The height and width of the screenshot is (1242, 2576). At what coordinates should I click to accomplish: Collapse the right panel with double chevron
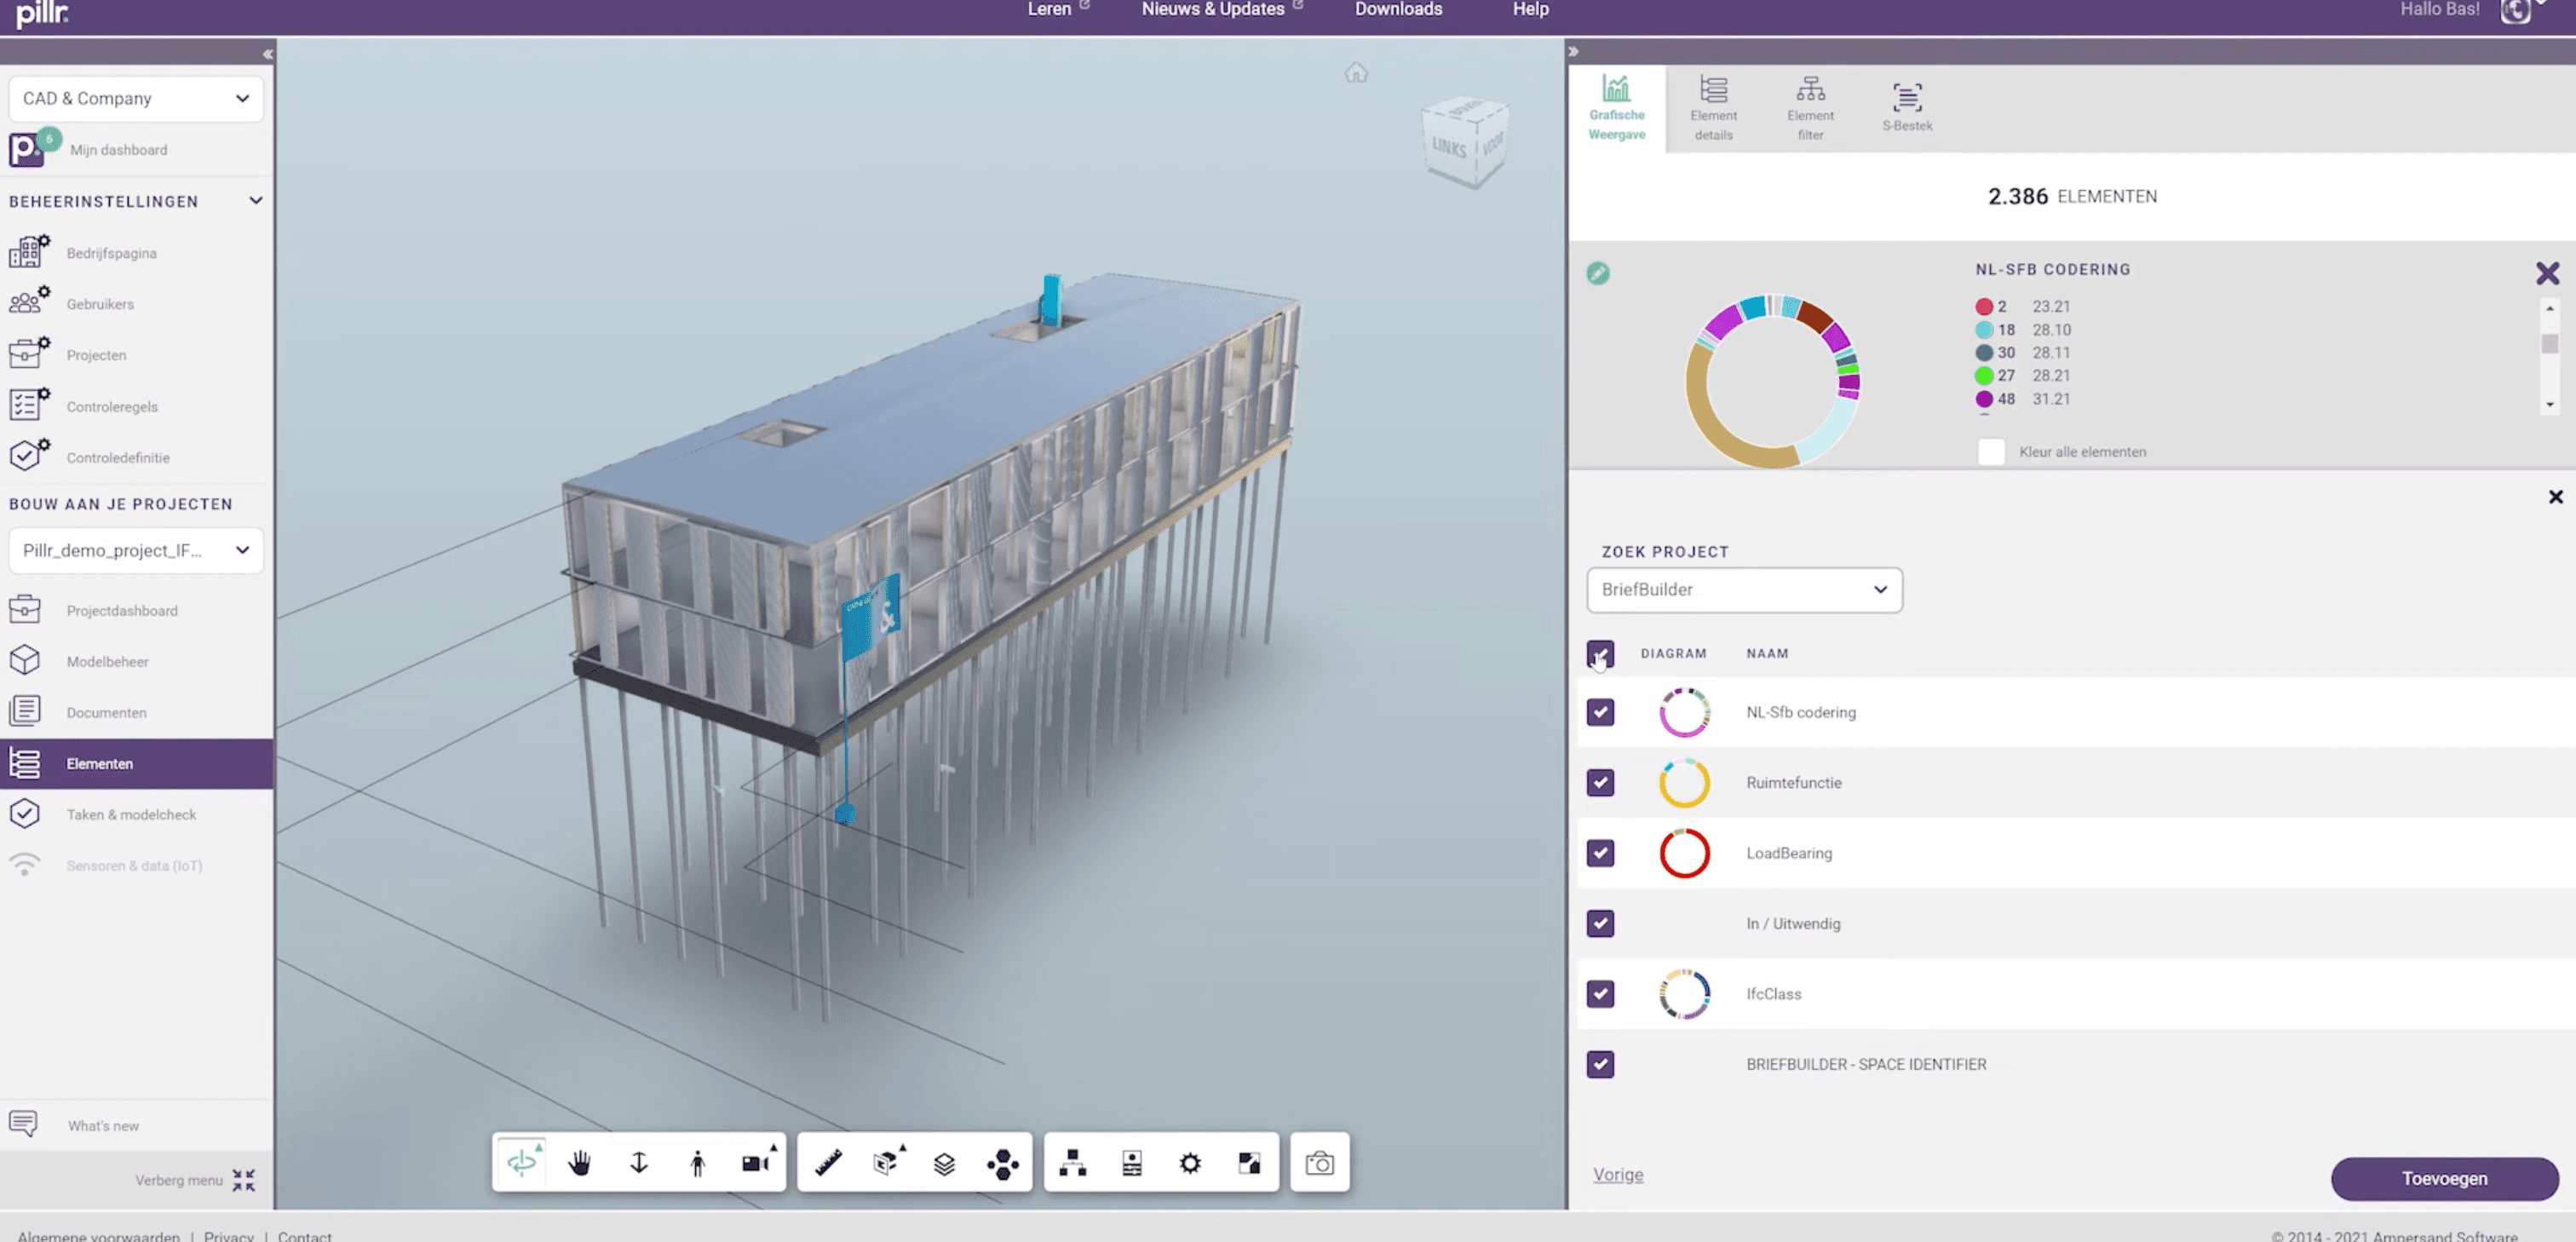coord(1573,51)
